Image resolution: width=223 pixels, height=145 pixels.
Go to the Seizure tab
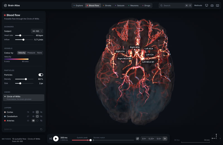[120, 5]
